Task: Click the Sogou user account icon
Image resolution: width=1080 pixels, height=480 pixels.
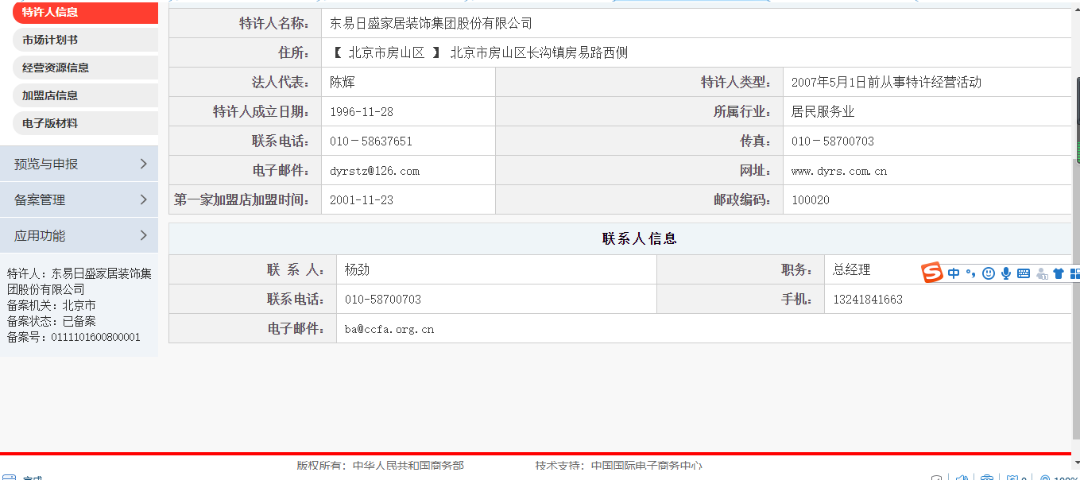Action: pos(1042,273)
